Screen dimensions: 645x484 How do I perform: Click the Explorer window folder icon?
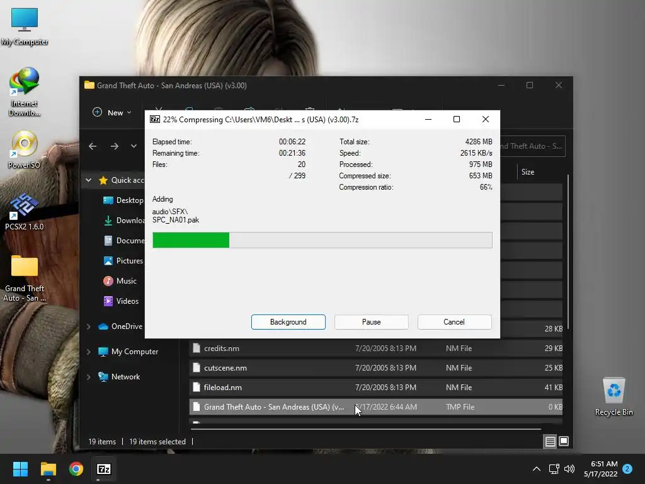coord(89,85)
